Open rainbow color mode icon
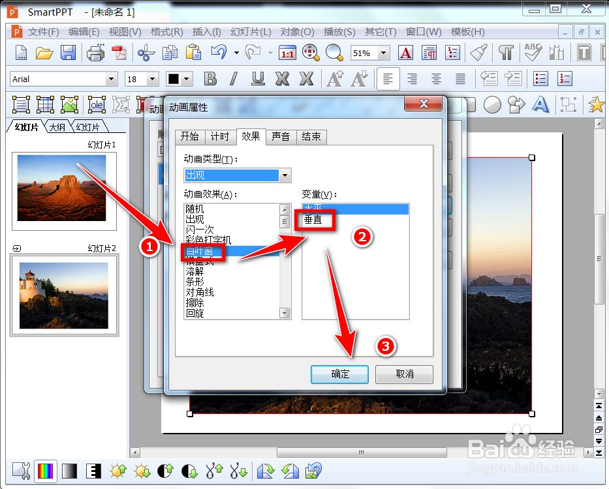The height and width of the screenshot is (489, 609). [46, 471]
